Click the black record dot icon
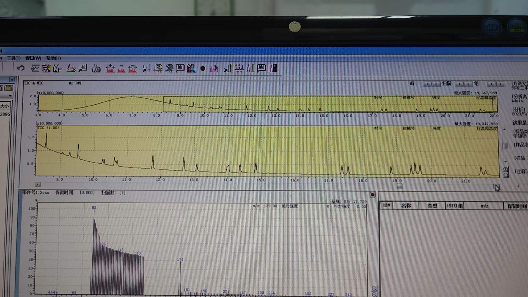 203,68
